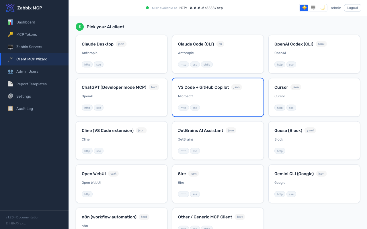Click the Zabbix MCP logo icon

pos(10,8)
